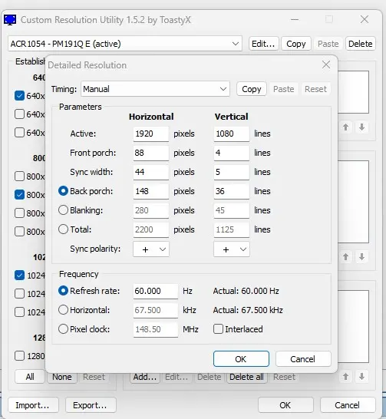This screenshot has height=419, width=386.
Task: Click the Vertical Sync width field 5
Action: 231,172
